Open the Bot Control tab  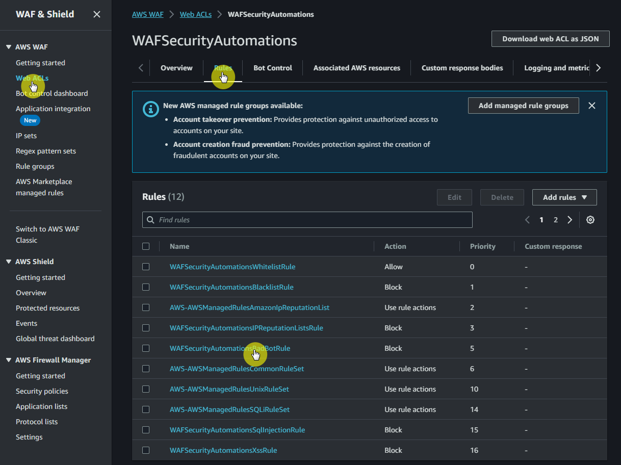tap(273, 68)
